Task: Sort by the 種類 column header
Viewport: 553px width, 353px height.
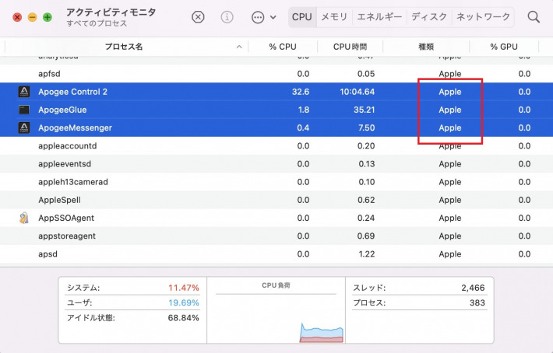Action: tap(426, 47)
